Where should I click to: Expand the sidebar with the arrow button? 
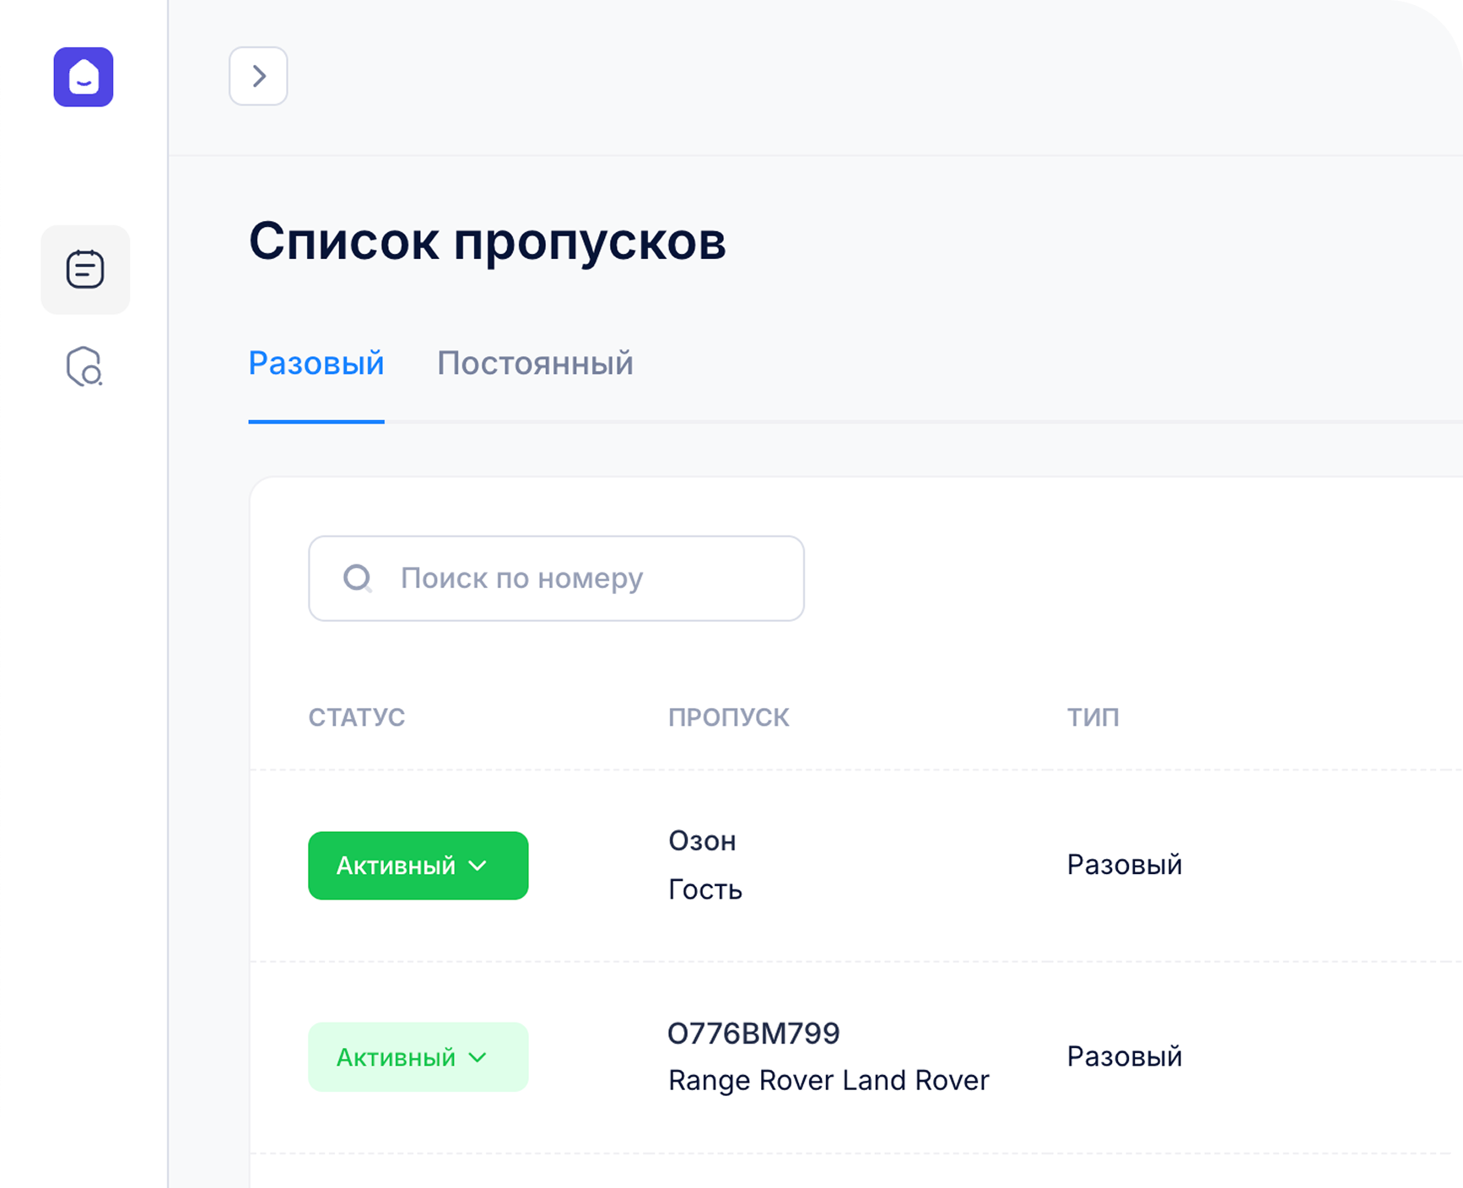[258, 76]
